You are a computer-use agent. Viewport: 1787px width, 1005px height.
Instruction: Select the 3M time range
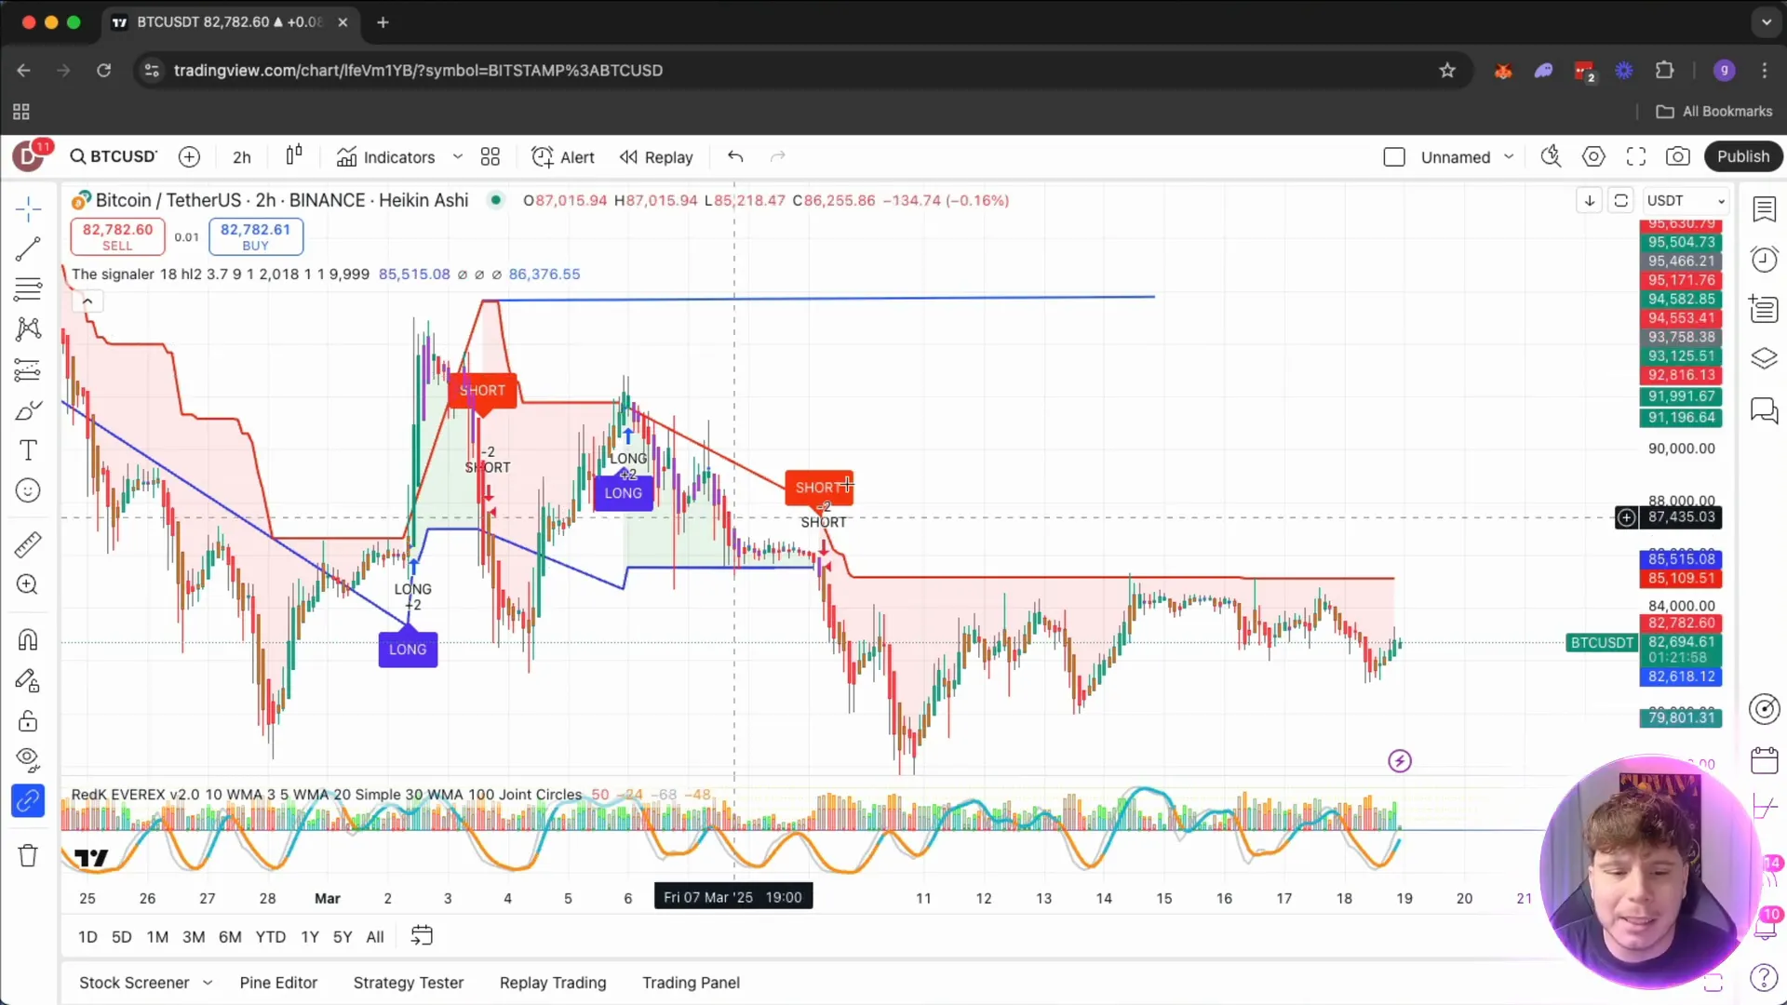194,937
